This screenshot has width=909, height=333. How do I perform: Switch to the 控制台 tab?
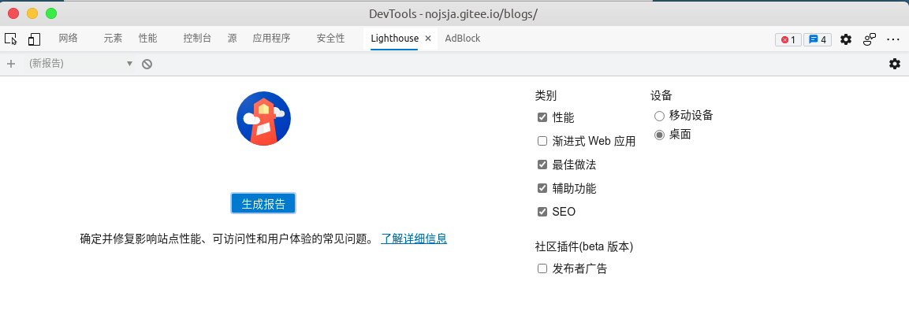point(196,39)
